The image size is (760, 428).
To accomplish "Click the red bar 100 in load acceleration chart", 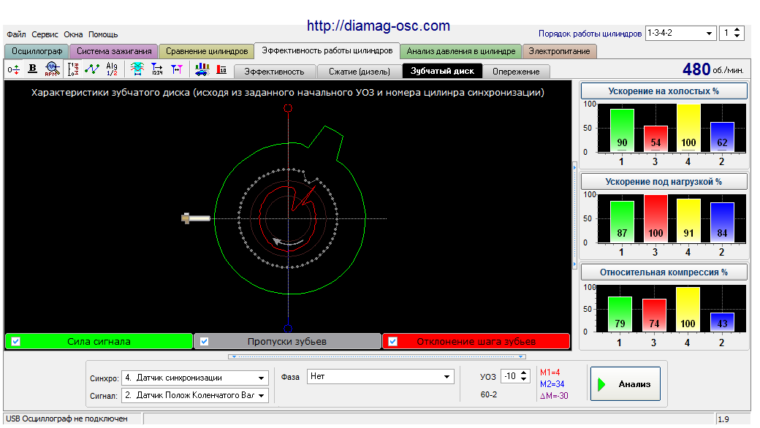I will (x=655, y=218).
